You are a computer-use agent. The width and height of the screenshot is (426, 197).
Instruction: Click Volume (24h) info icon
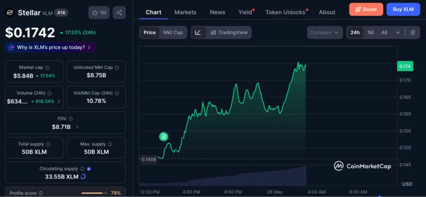coord(50,93)
